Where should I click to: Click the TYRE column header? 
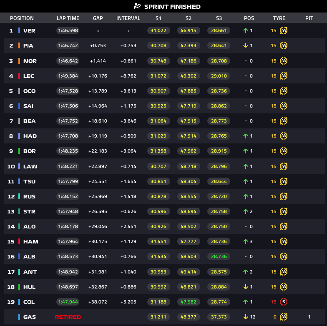[279, 18]
